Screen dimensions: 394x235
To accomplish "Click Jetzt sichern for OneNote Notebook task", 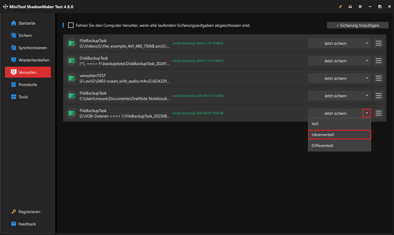I will click(335, 96).
